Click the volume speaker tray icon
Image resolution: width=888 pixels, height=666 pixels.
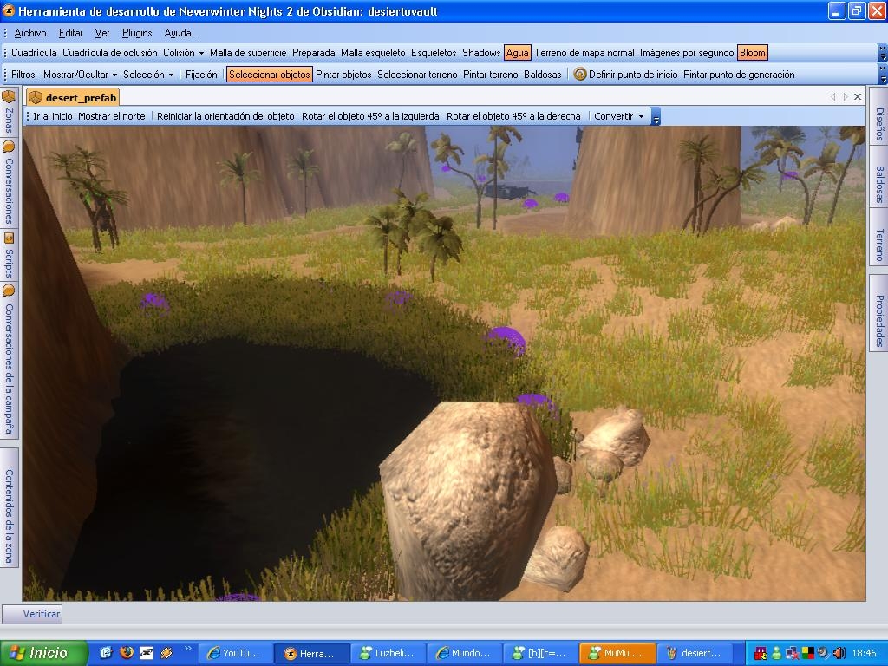(x=839, y=653)
